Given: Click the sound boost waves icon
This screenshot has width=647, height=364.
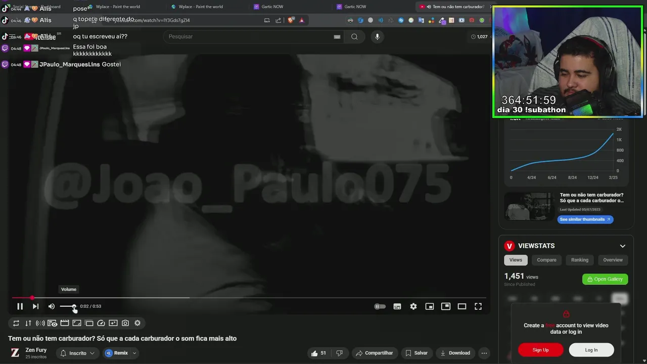Looking at the screenshot, I should click(x=40, y=323).
